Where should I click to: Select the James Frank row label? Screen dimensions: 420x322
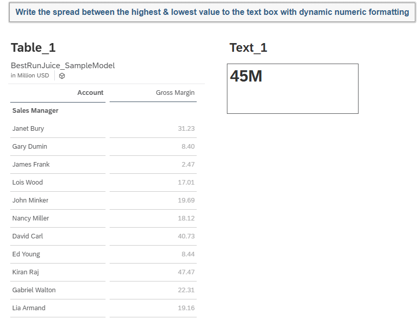coord(31,165)
